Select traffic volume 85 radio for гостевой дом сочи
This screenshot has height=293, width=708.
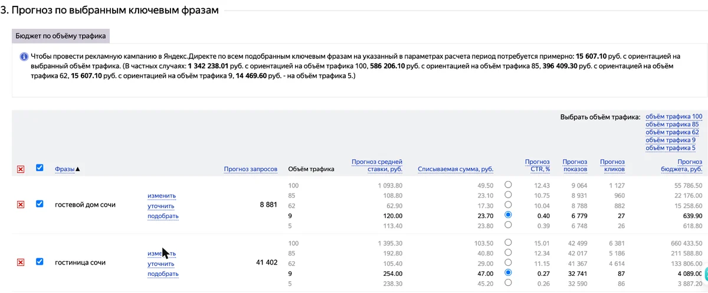508,195
